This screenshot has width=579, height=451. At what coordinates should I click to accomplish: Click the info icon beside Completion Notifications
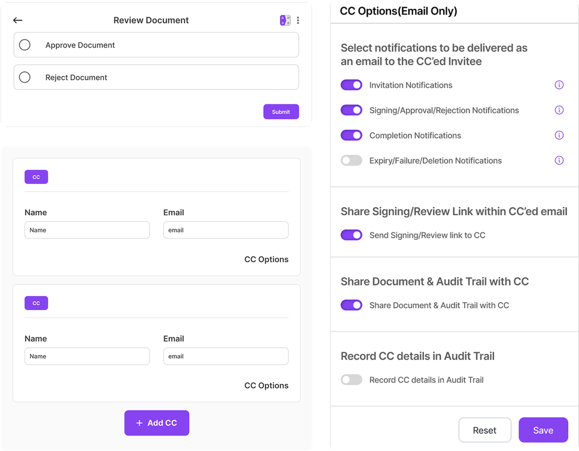click(559, 135)
